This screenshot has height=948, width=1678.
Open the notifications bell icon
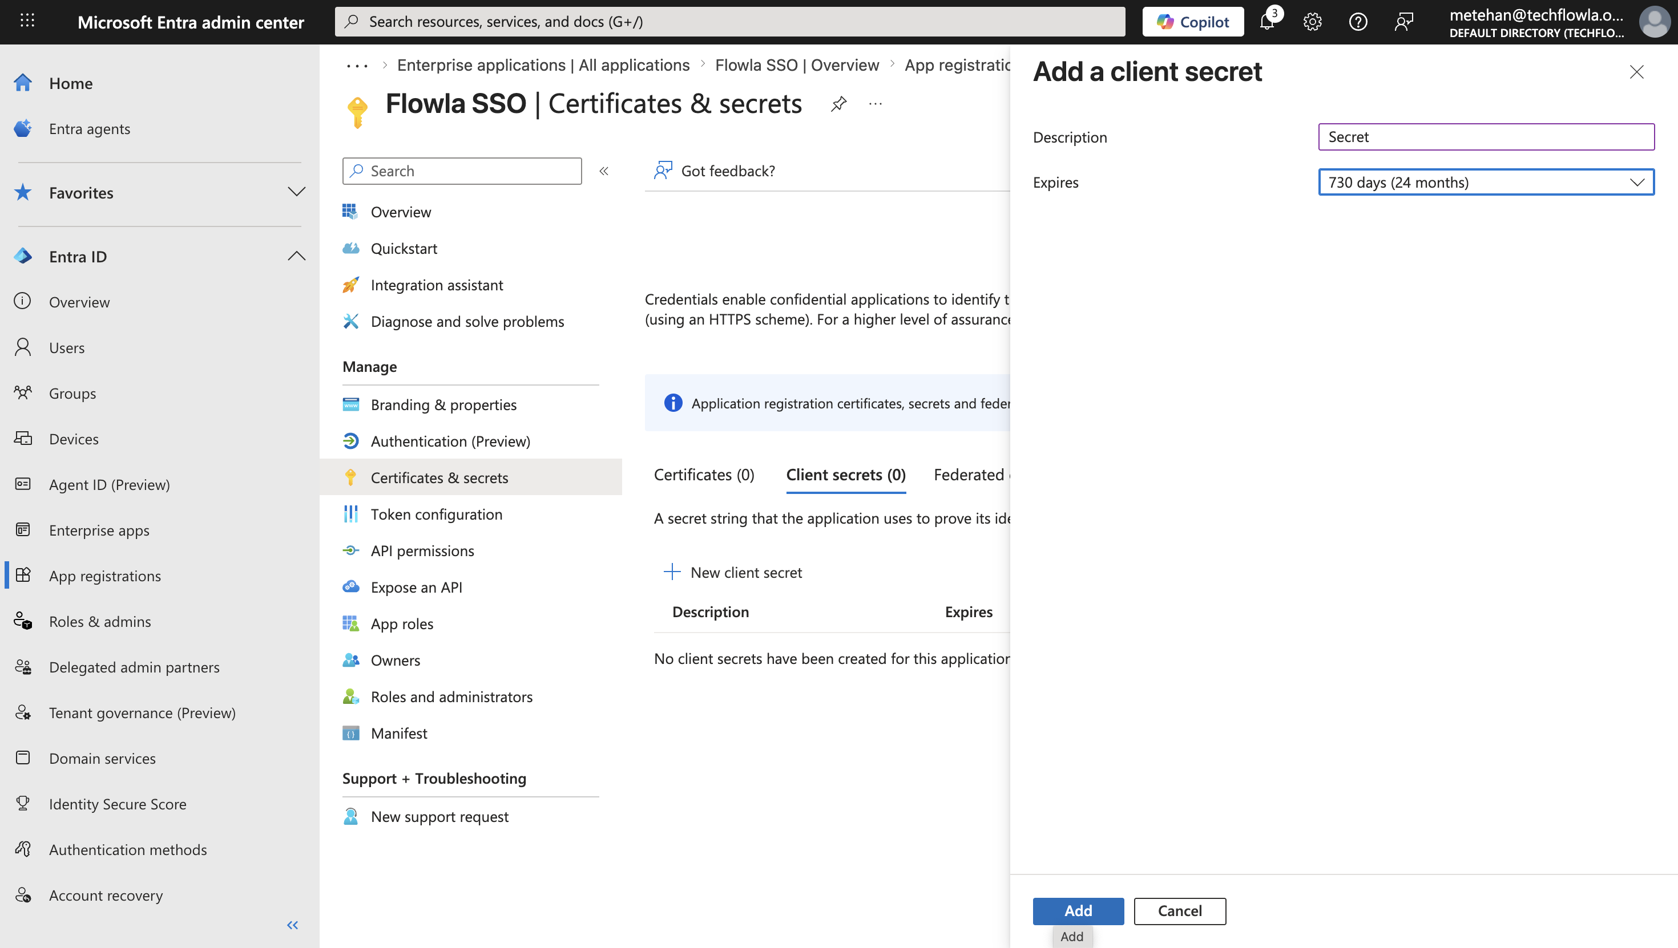(1267, 22)
